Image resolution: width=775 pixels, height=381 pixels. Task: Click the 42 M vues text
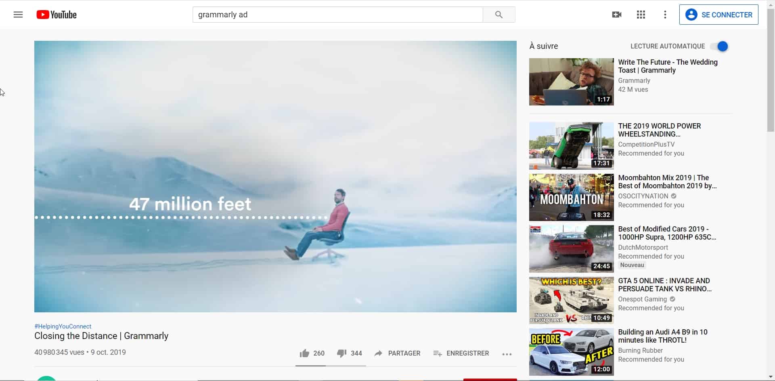(633, 90)
